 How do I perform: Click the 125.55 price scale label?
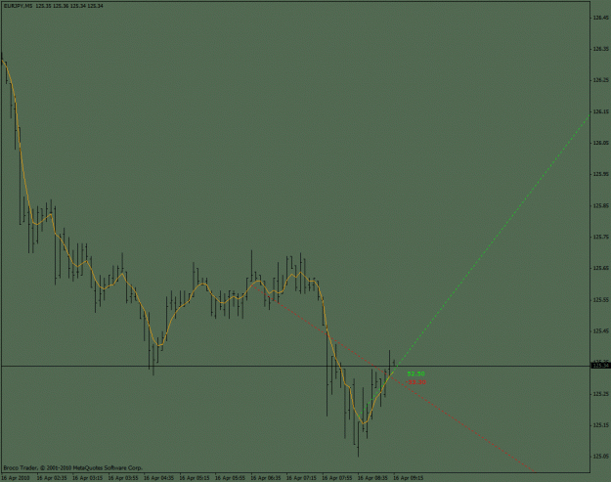(600, 299)
